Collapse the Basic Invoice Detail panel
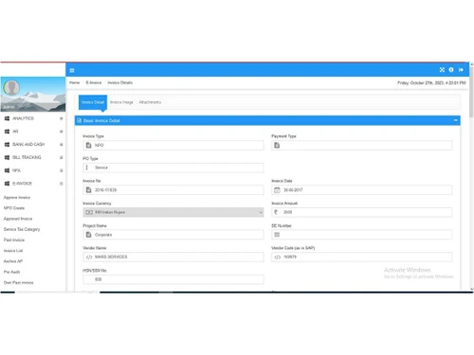The width and height of the screenshot is (474, 355). click(x=456, y=120)
